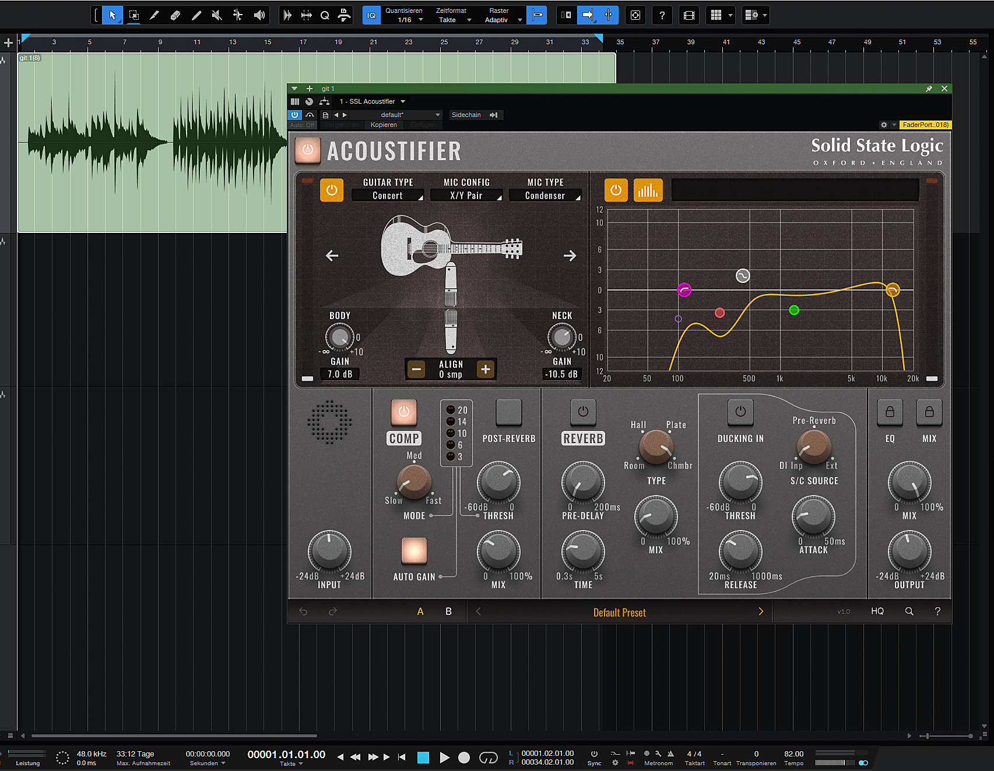Open the Guitar Type Concert dropdown
994x771 pixels.
click(x=388, y=196)
